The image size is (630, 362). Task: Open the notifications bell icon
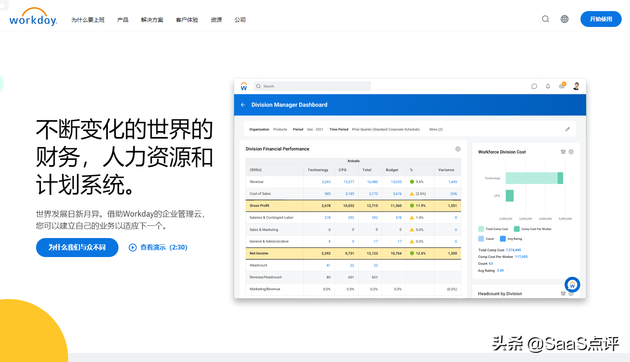(548, 86)
